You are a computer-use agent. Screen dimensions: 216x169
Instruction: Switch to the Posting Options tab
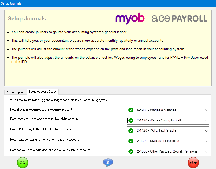click(x=15, y=92)
